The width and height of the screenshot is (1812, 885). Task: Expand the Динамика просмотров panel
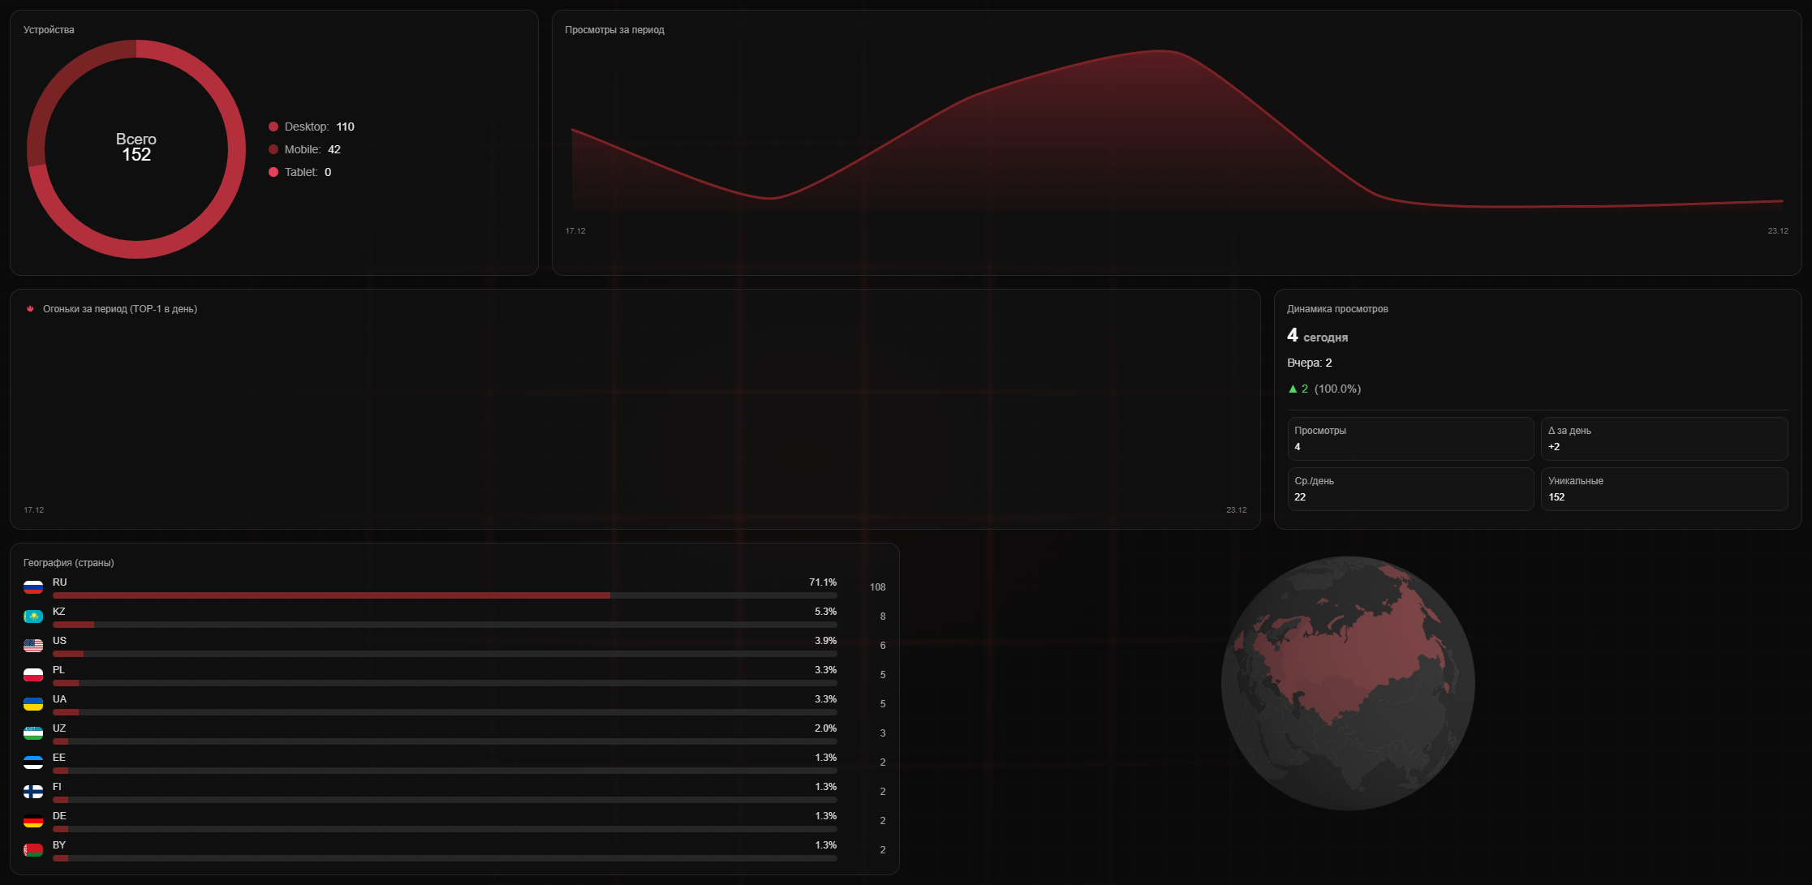1336,309
